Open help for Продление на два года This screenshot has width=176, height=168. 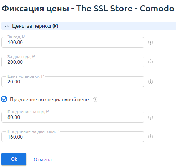tap(150, 137)
